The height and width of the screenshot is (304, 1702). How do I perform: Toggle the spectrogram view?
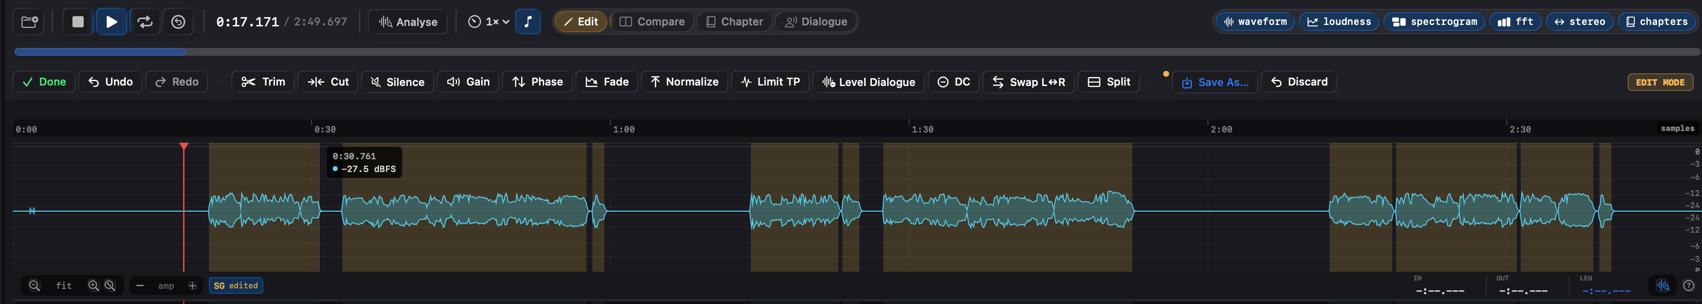tap(1434, 22)
